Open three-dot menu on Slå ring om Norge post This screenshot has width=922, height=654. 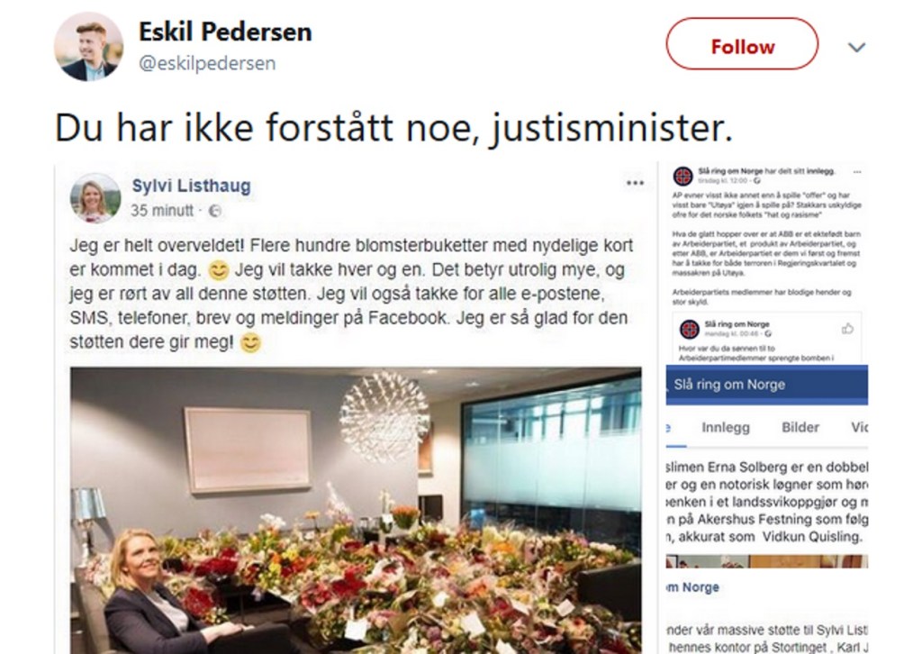tap(855, 170)
